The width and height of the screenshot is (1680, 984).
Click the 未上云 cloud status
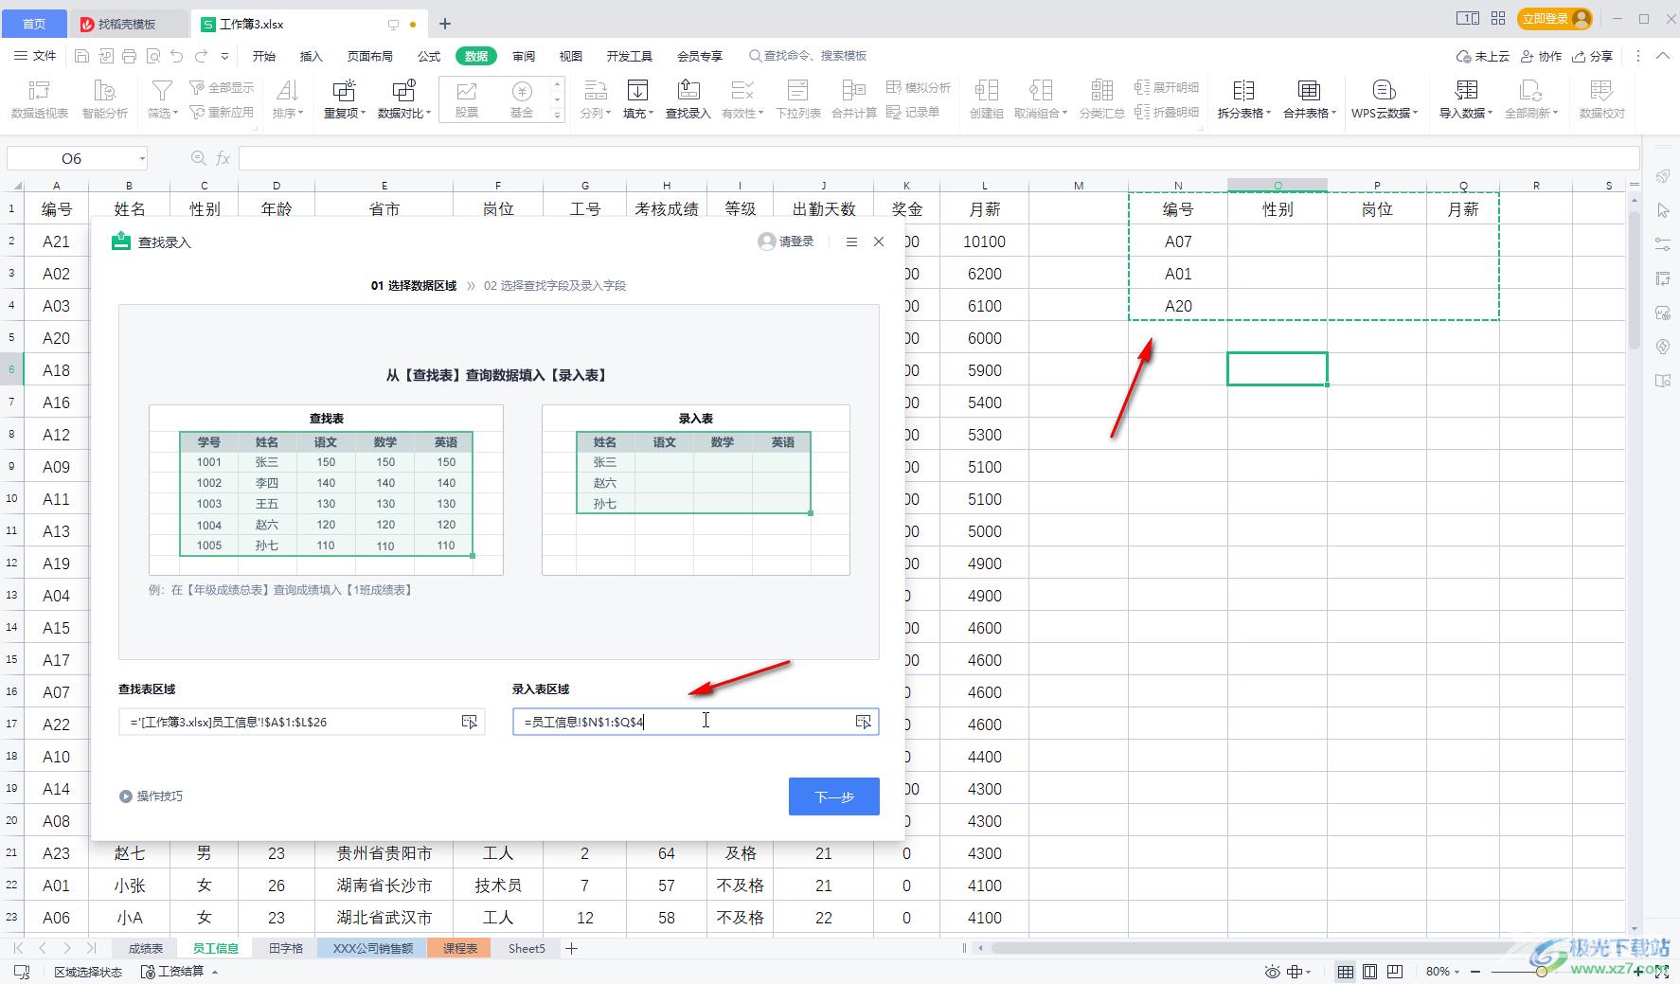click(x=1483, y=56)
